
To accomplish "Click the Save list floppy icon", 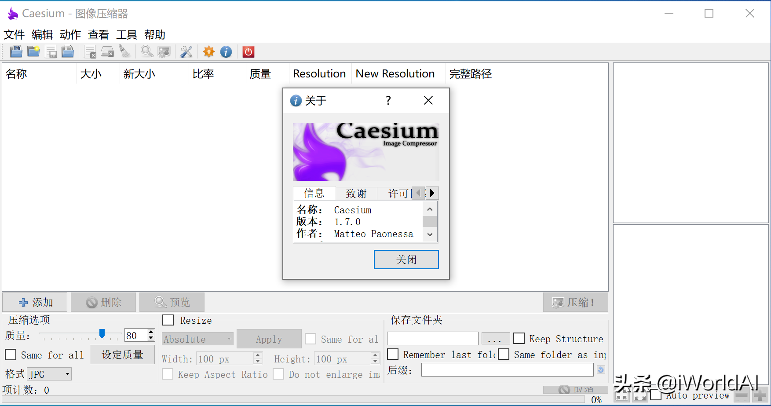I will point(51,52).
